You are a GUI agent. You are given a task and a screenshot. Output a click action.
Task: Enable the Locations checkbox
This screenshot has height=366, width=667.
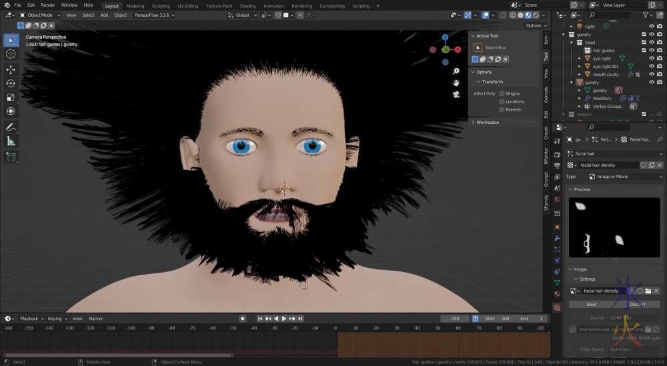coord(502,101)
